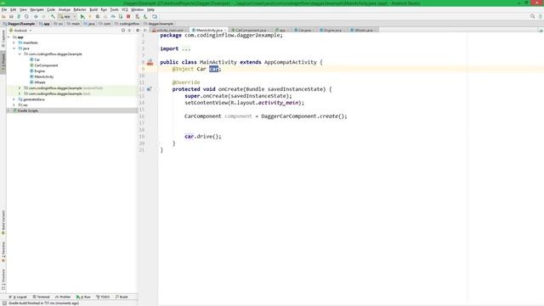This screenshot has height=306, width=544.
Task: Click the green Run app button
Action: [82, 17]
